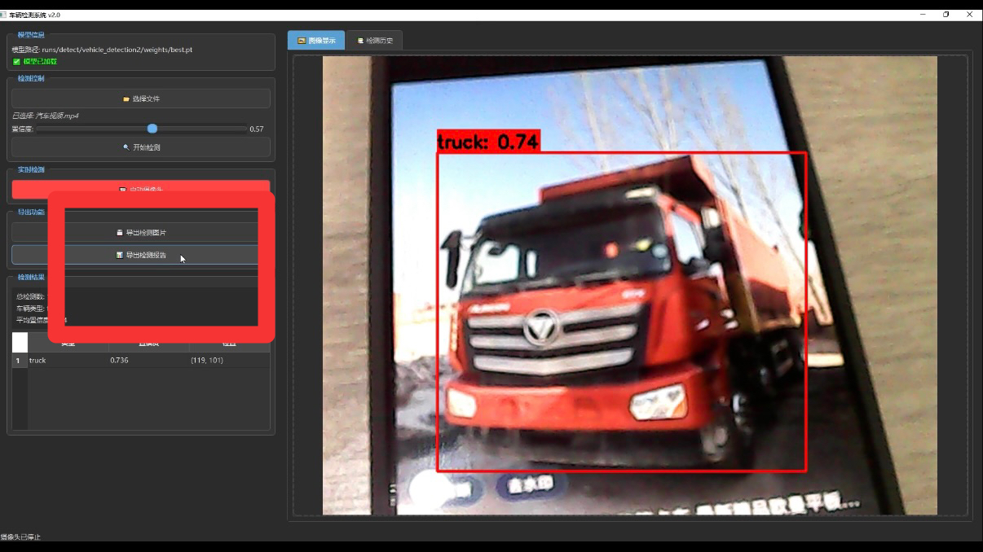Screen dimensions: 983x552
Task: Click the confidence slider handle
Action: [152, 129]
